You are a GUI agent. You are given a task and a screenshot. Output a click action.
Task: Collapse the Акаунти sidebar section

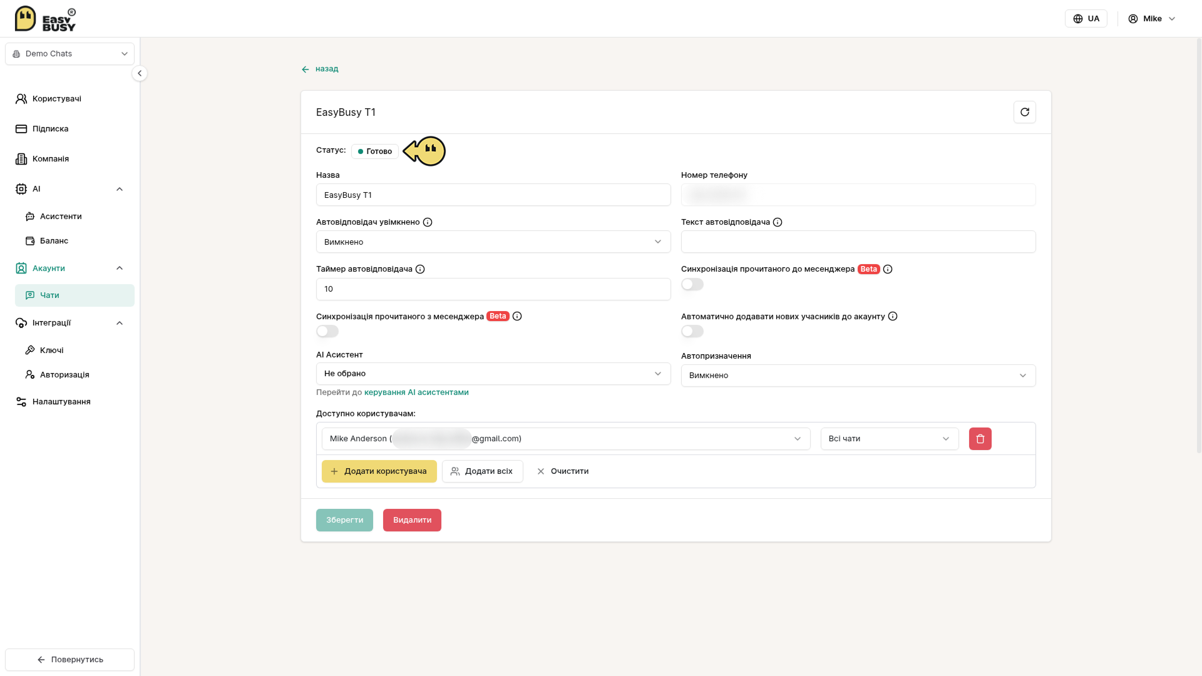pyautogui.click(x=120, y=268)
